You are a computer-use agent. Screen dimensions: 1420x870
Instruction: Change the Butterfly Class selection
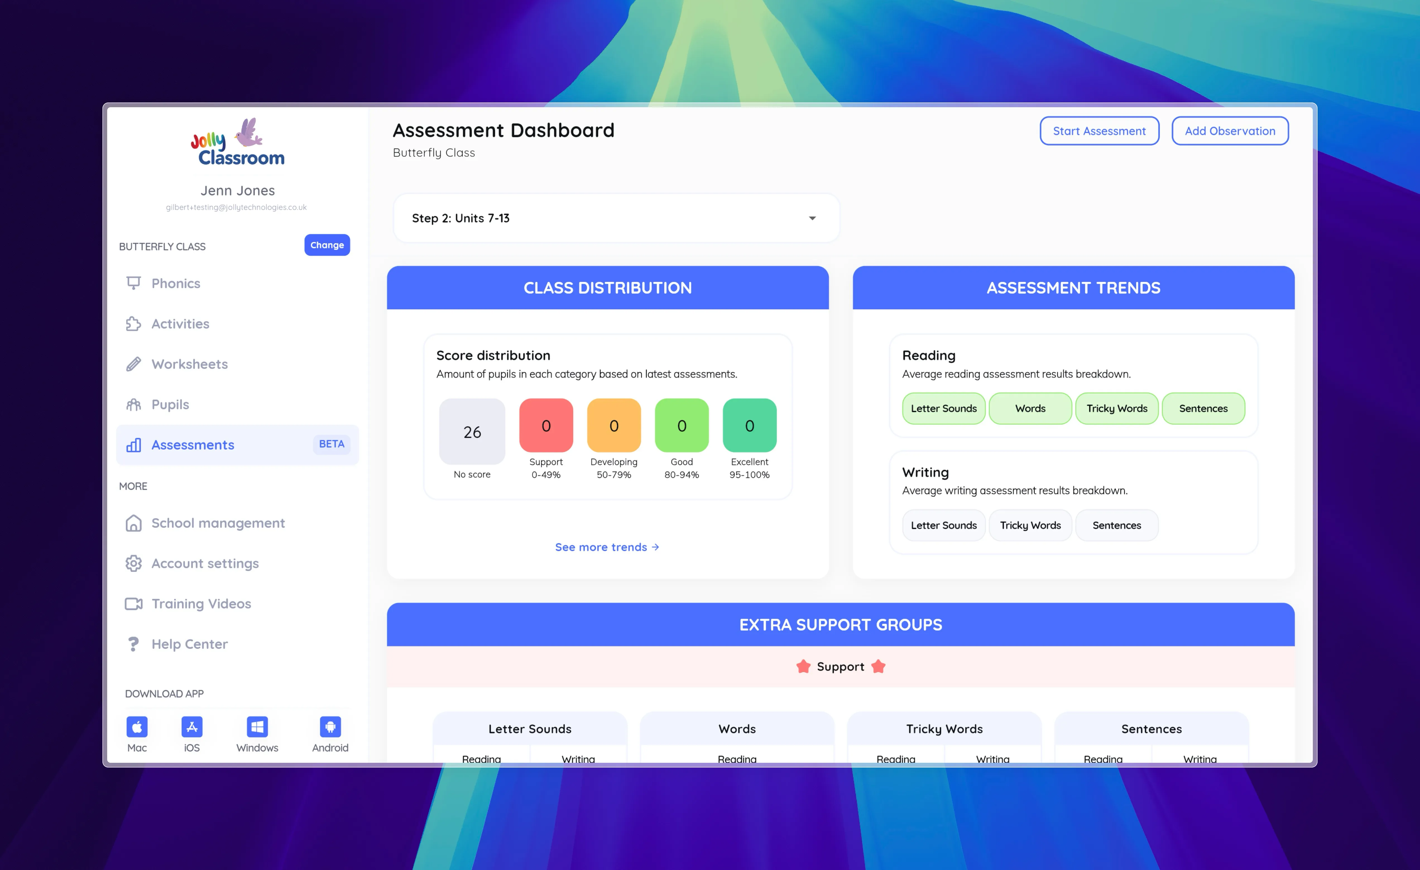pyautogui.click(x=327, y=245)
